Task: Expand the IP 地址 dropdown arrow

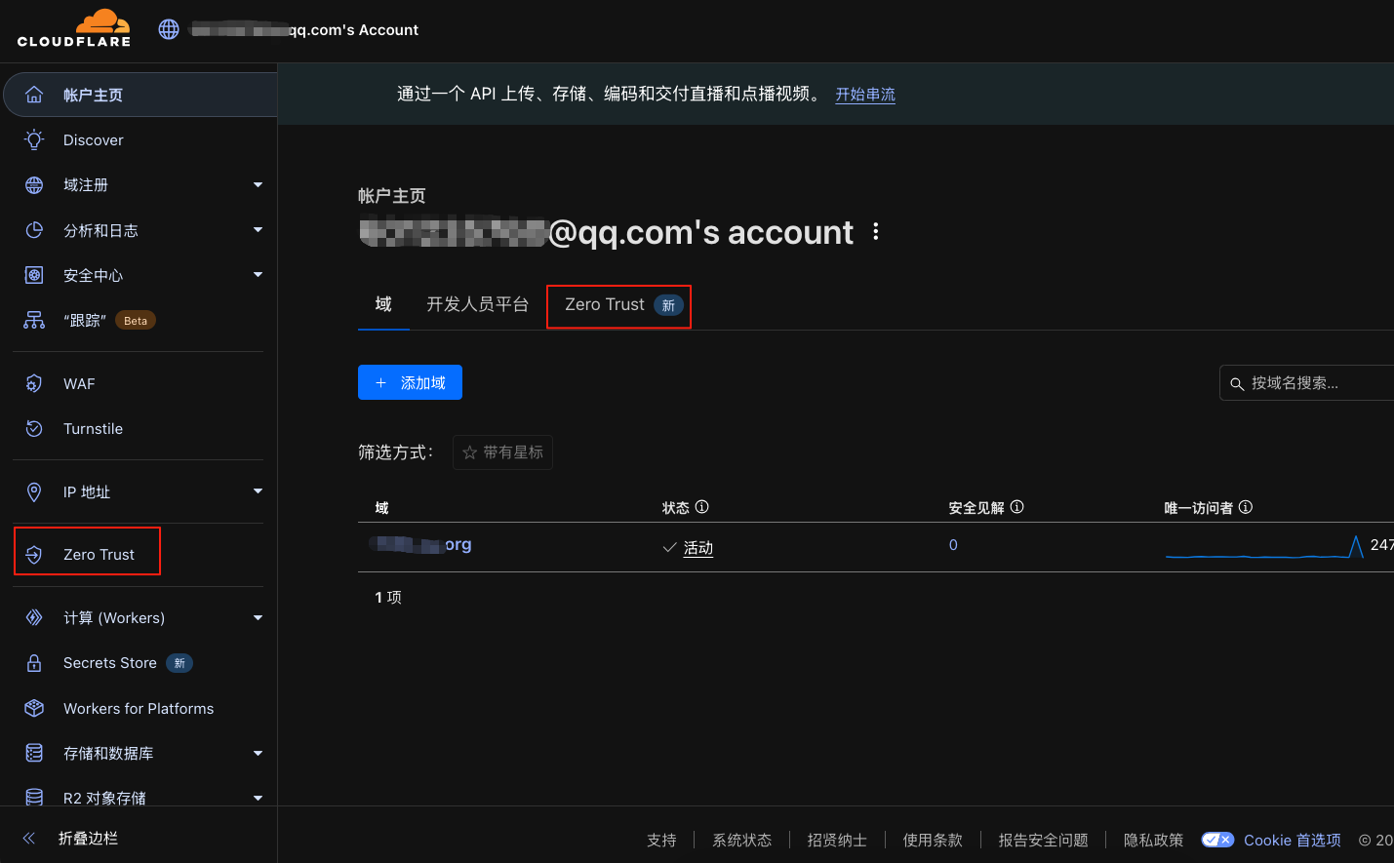Action: [x=258, y=491]
